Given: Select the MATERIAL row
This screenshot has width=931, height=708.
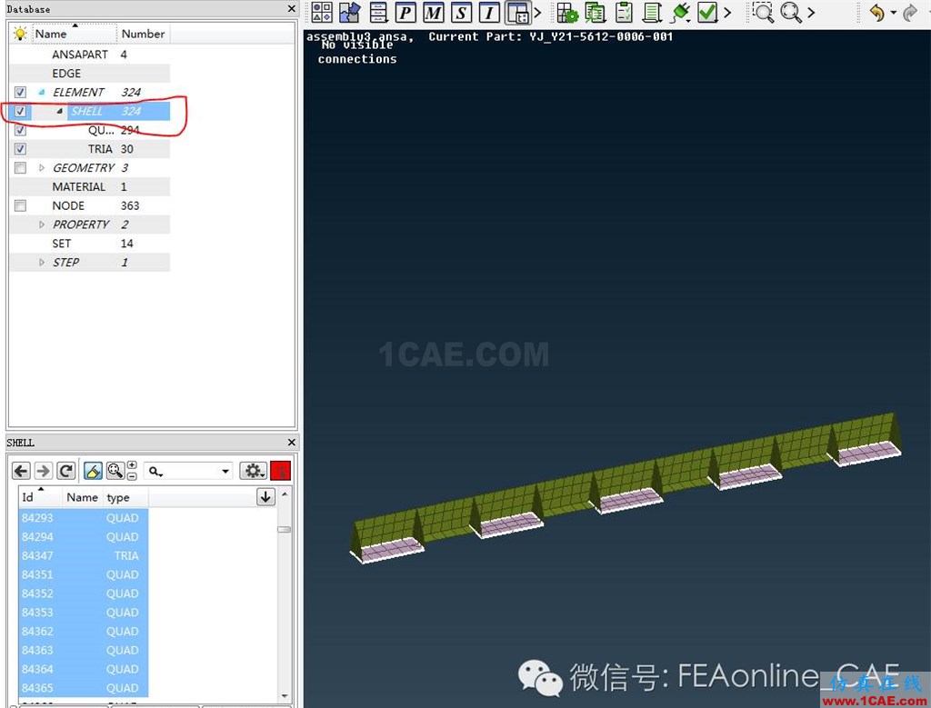Looking at the screenshot, I should (x=90, y=187).
